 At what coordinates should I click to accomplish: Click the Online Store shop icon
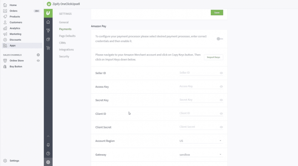pos(5,61)
